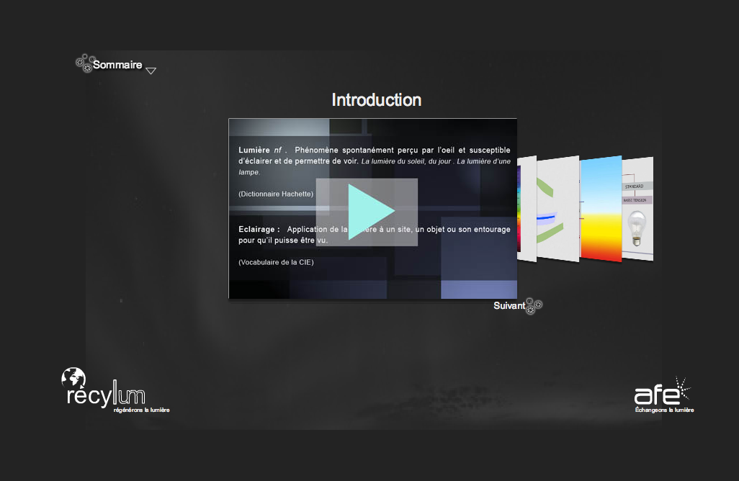Image resolution: width=739 pixels, height=481 pixels.
Task: Click the gears icon next to Suivant
Action: coord(534,306)
